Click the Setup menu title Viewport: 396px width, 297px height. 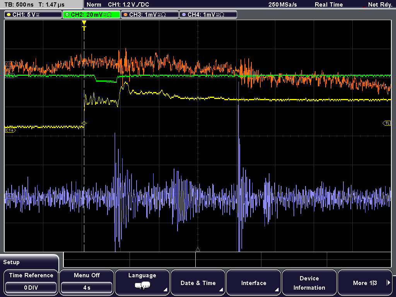pyautogui.click(x=11, y=262)
